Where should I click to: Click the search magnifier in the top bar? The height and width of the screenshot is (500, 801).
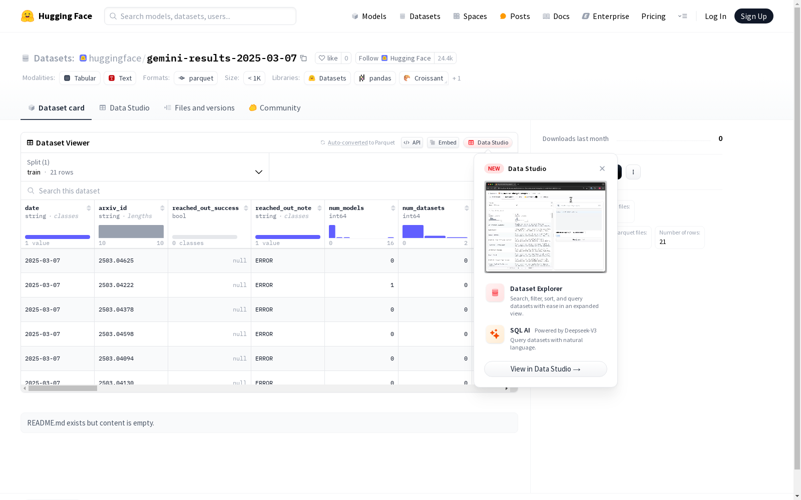(x=113, y=16)
